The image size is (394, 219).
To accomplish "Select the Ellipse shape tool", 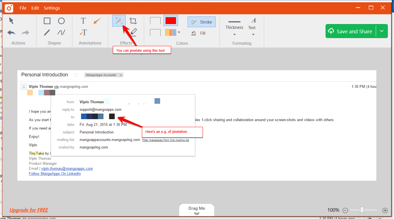I will [x=61, y=21].
